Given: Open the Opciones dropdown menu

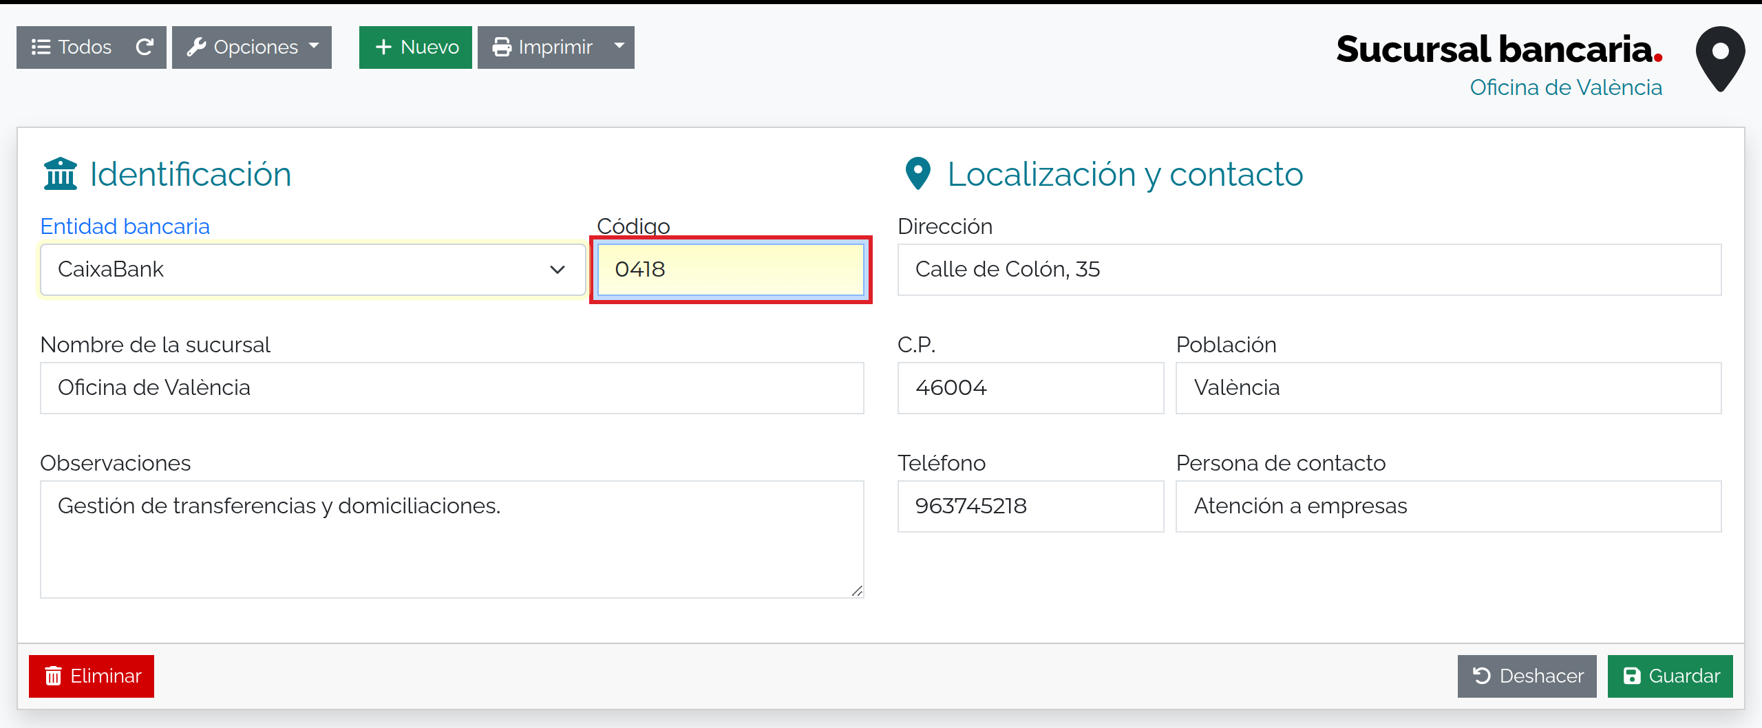Looking at the screenshot, I should tap(252, 47).
